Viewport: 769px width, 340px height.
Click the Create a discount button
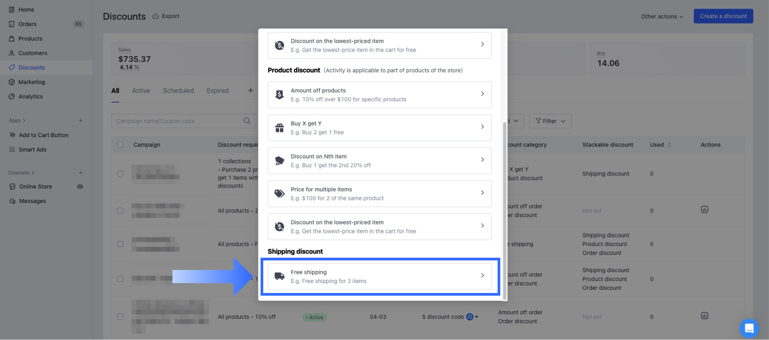pos(723,16)
